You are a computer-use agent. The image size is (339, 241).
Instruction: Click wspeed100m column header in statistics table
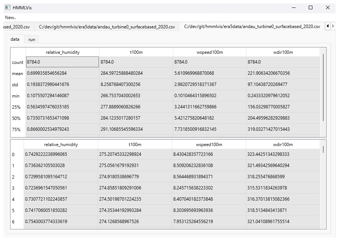point(210,52)
